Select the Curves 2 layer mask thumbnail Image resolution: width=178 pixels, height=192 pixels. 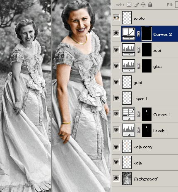[x=147, y=34]
